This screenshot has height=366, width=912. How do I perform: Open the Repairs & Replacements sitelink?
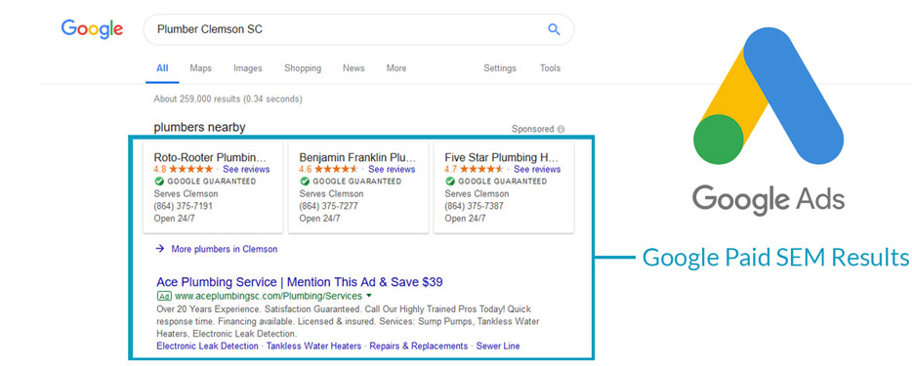[419, 346]
